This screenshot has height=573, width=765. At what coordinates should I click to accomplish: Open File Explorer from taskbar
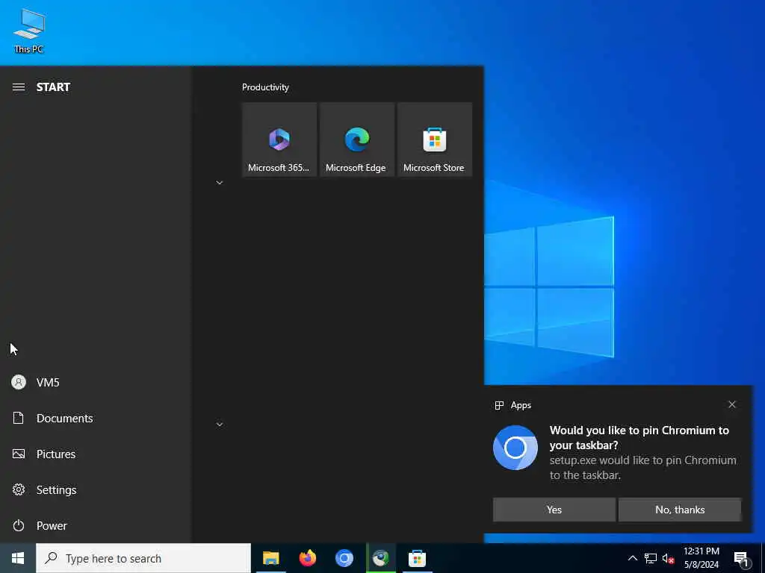pos(270,558)
